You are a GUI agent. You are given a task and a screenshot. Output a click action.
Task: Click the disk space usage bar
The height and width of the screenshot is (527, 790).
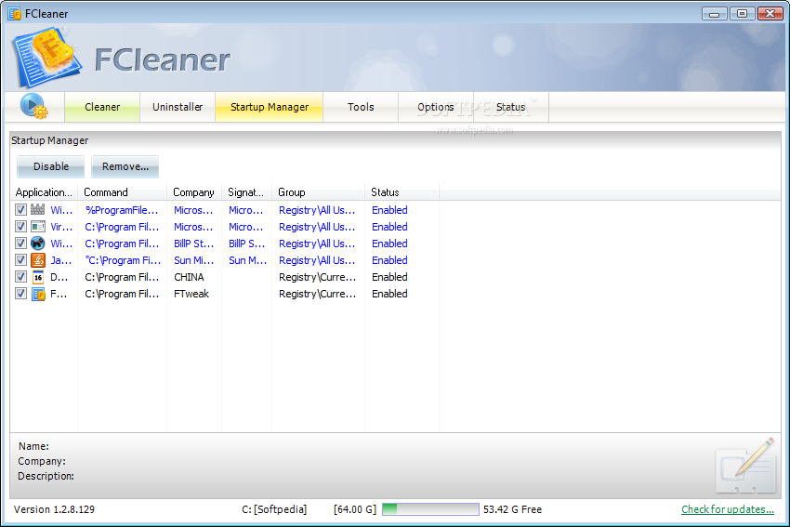[x=430, y=509]
